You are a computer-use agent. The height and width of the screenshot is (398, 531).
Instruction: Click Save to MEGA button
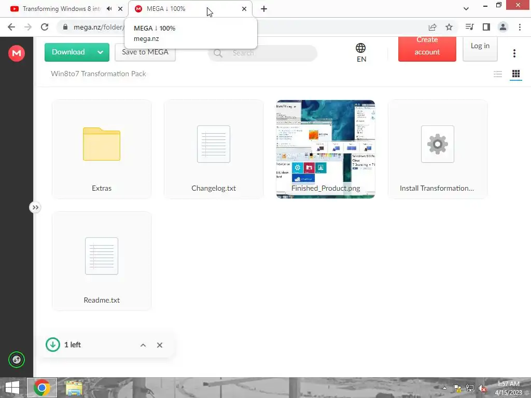[x=145, y=52]
